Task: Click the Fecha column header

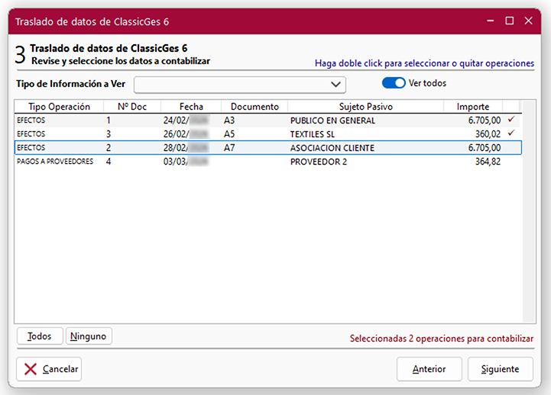Action: coord(191,107)
